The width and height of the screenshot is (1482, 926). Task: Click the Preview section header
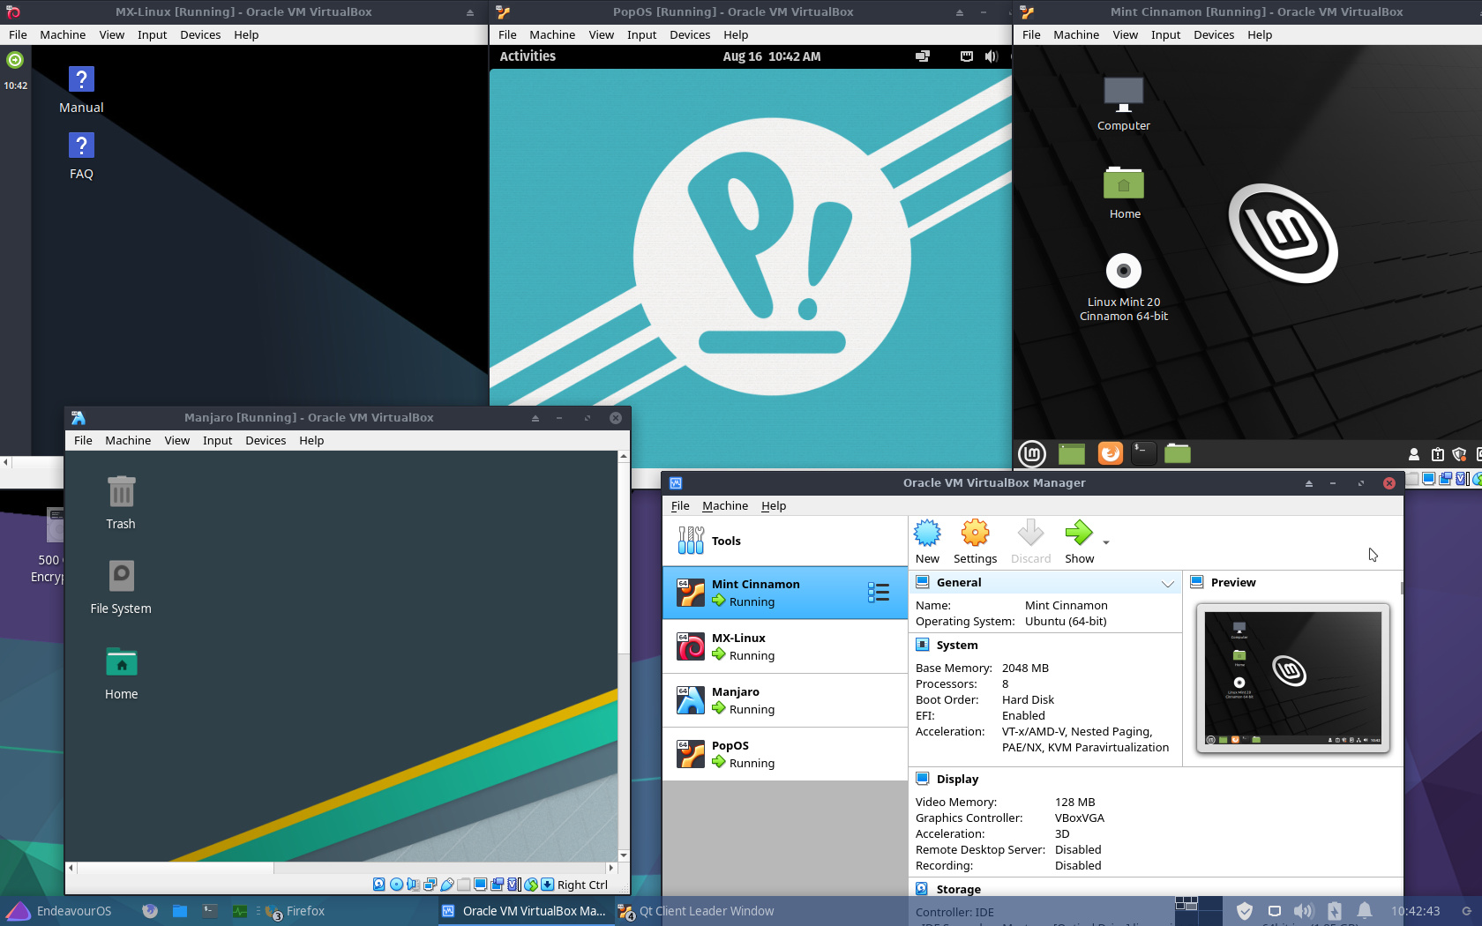1233,582
